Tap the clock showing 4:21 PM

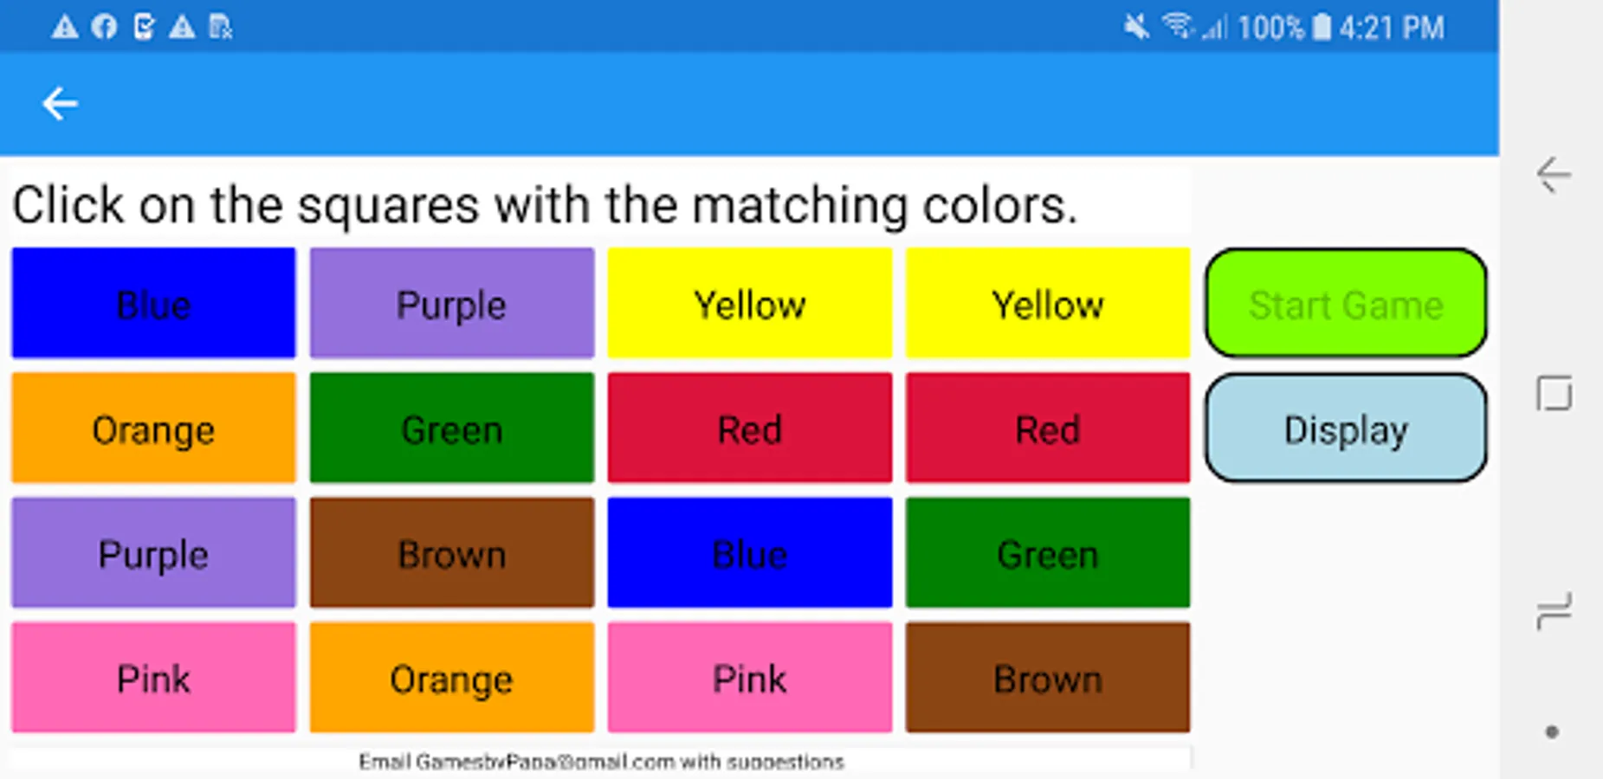1391,28
